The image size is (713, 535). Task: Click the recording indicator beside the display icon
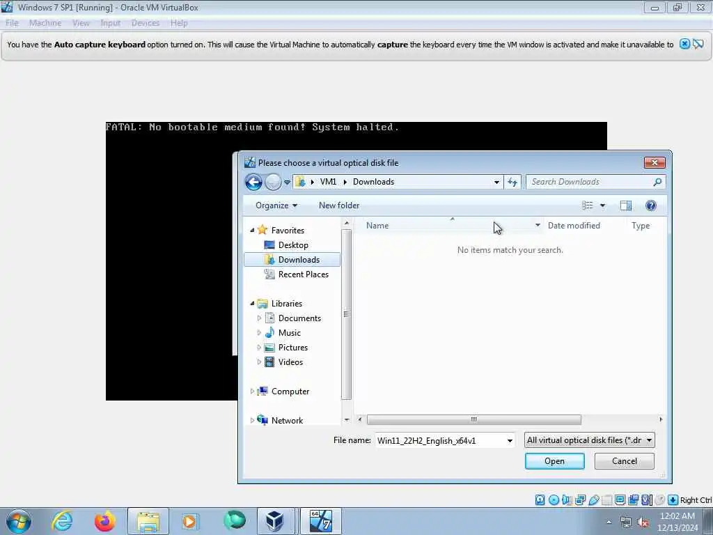[x=633, y=500]
